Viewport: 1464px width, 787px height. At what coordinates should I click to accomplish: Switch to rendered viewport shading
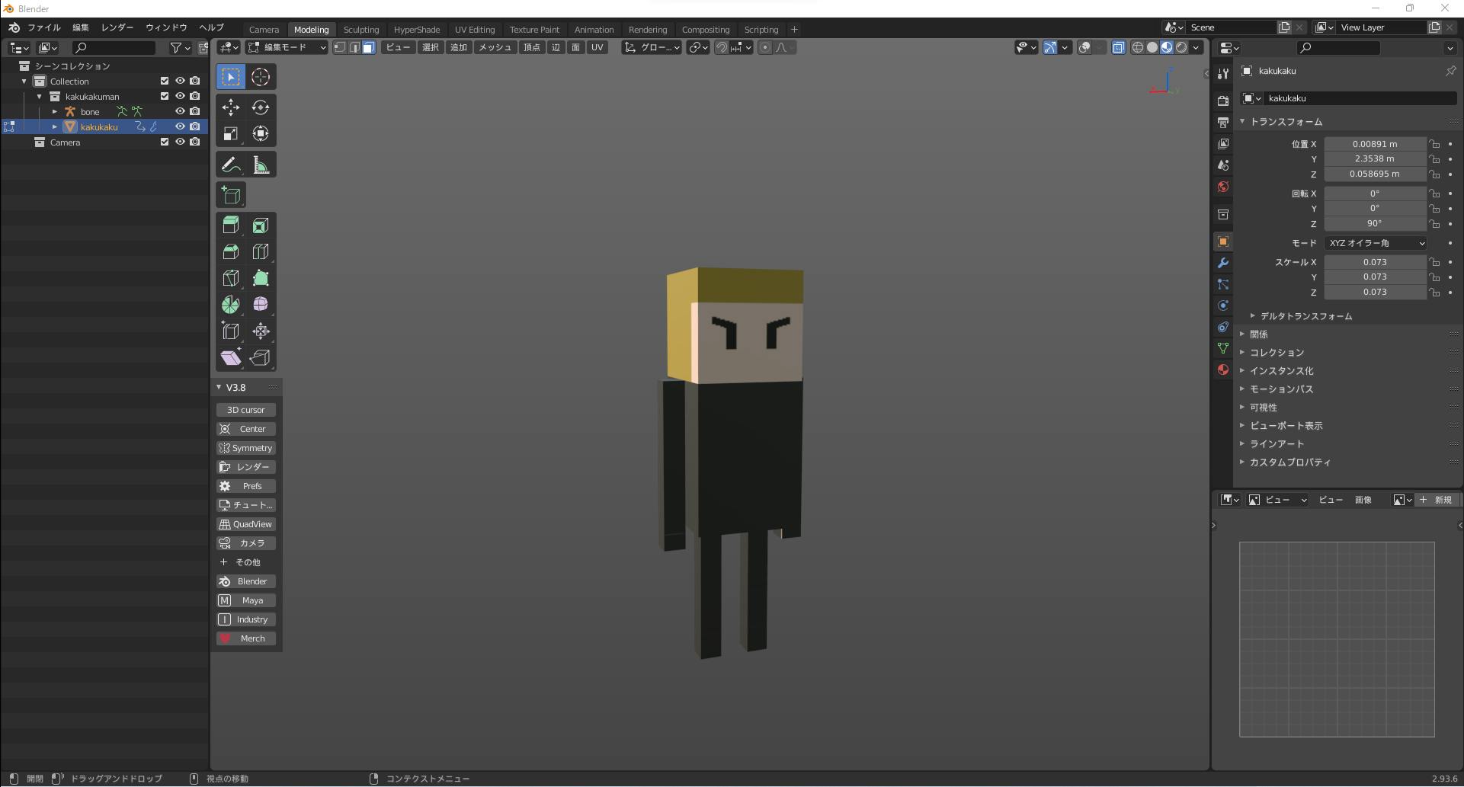point(1181,47)
